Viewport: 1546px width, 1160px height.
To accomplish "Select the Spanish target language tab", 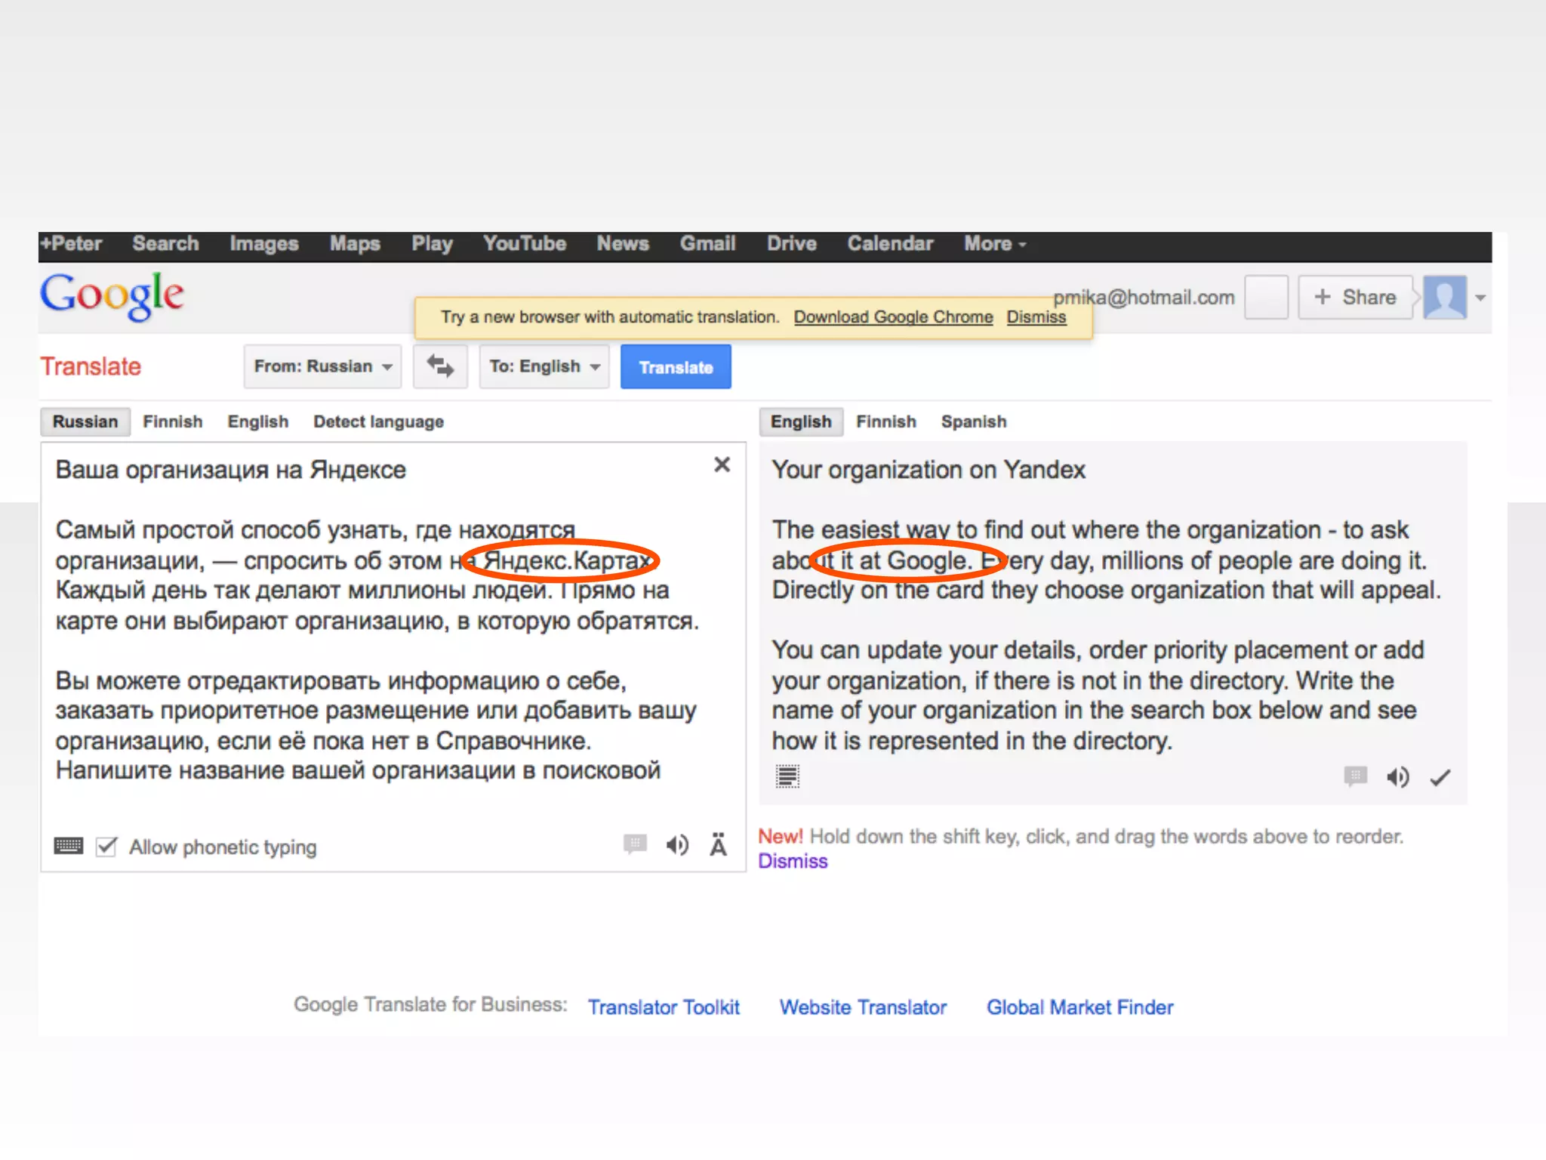I will coord(974,421).
